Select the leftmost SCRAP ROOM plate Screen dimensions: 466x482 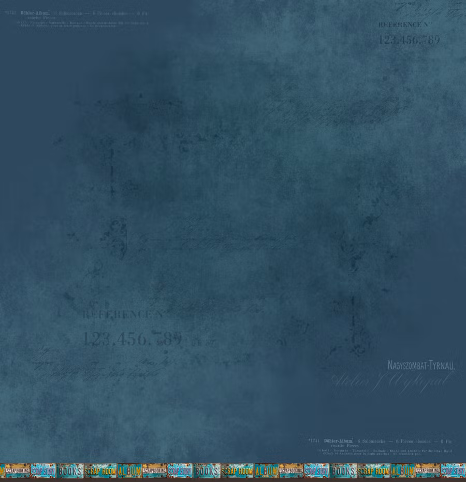click(x=100, y=471)
